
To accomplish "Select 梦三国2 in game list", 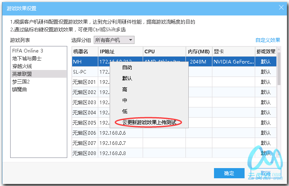I will (39, 81).
